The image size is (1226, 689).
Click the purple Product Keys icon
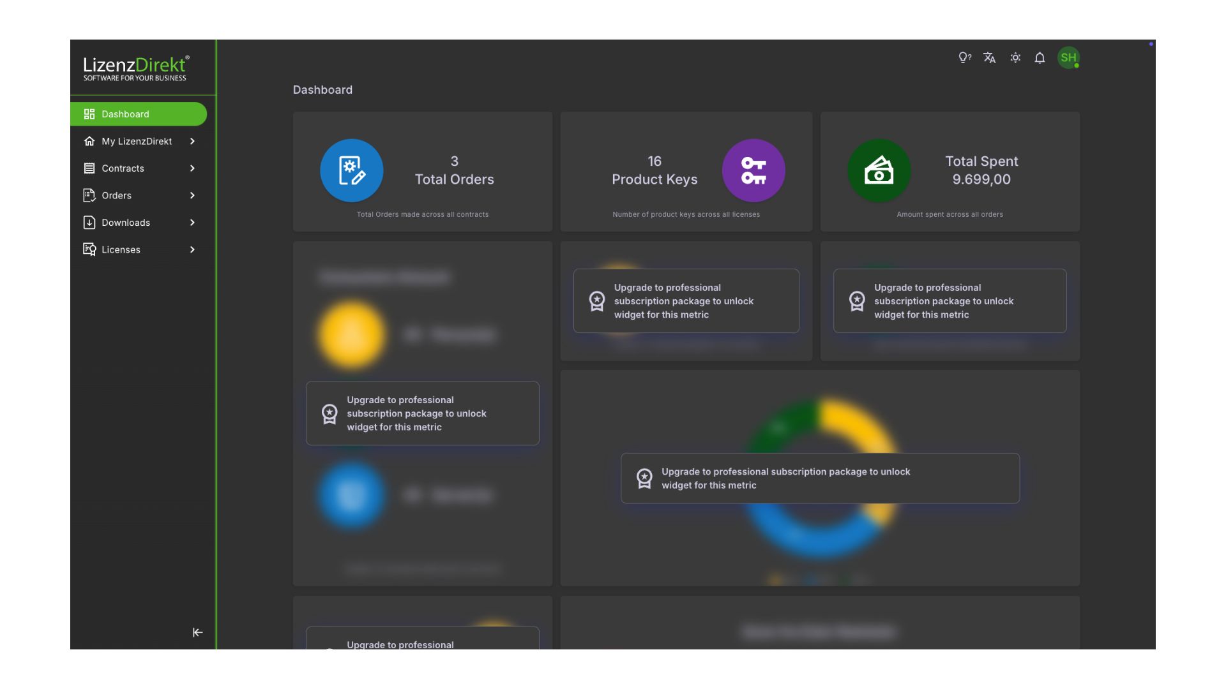coord(753,170)
